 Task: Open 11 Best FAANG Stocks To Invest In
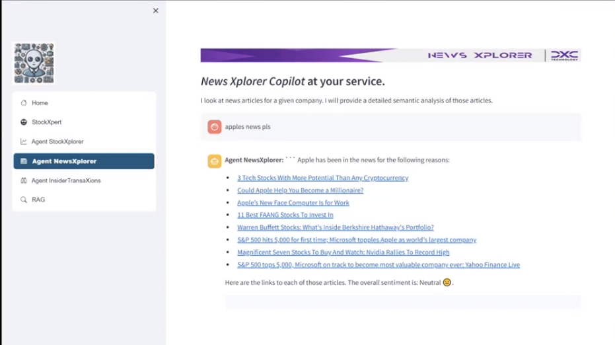click(285, 215)
